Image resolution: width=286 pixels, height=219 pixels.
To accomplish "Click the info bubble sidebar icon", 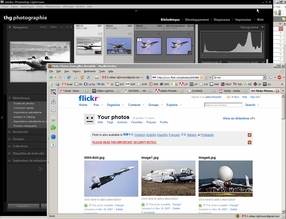I will [53, 145].
